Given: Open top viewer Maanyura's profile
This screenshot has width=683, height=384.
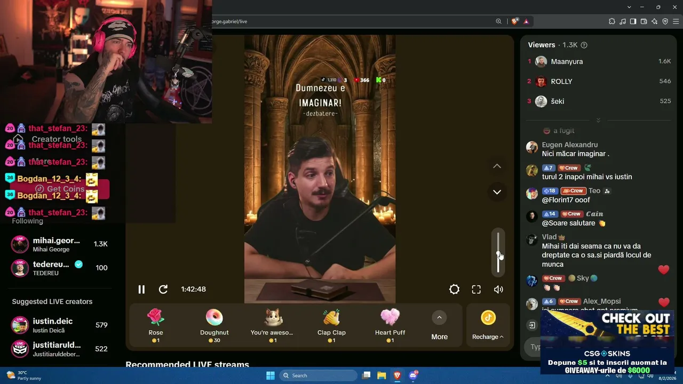Looking at the screenshot, I should click(567, 61).
